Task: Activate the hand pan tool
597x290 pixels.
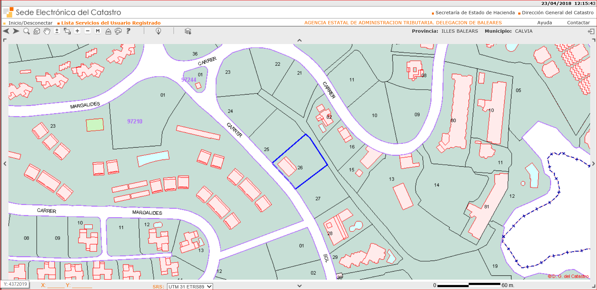Action: (47, 31)
